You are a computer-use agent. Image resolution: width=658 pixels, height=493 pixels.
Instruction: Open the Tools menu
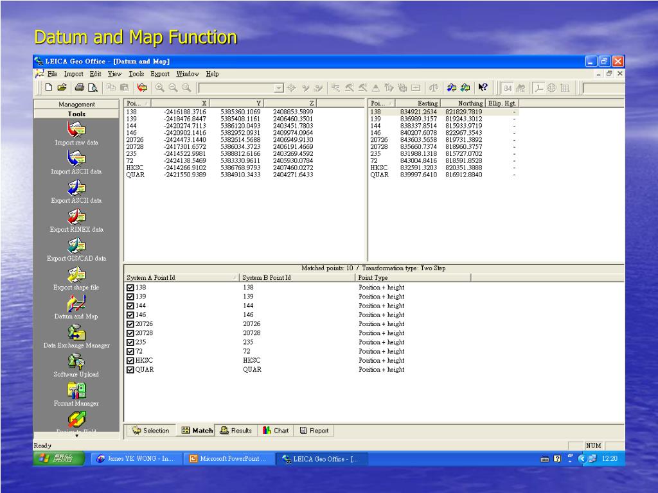pyautogui.click(x=136, y=74)
